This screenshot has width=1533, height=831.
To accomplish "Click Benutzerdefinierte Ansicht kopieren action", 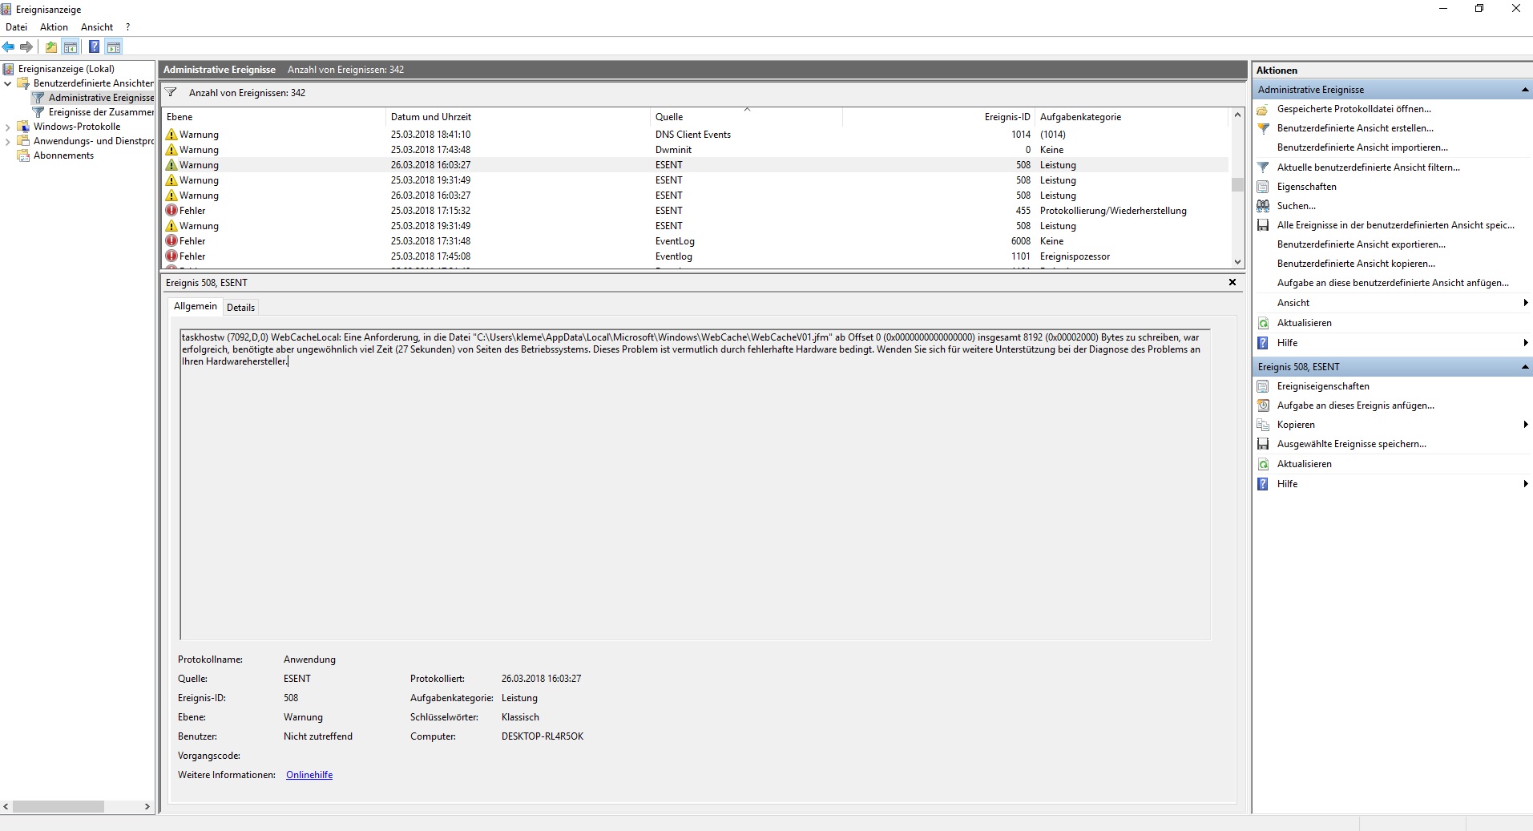I will pos(1356,264).
